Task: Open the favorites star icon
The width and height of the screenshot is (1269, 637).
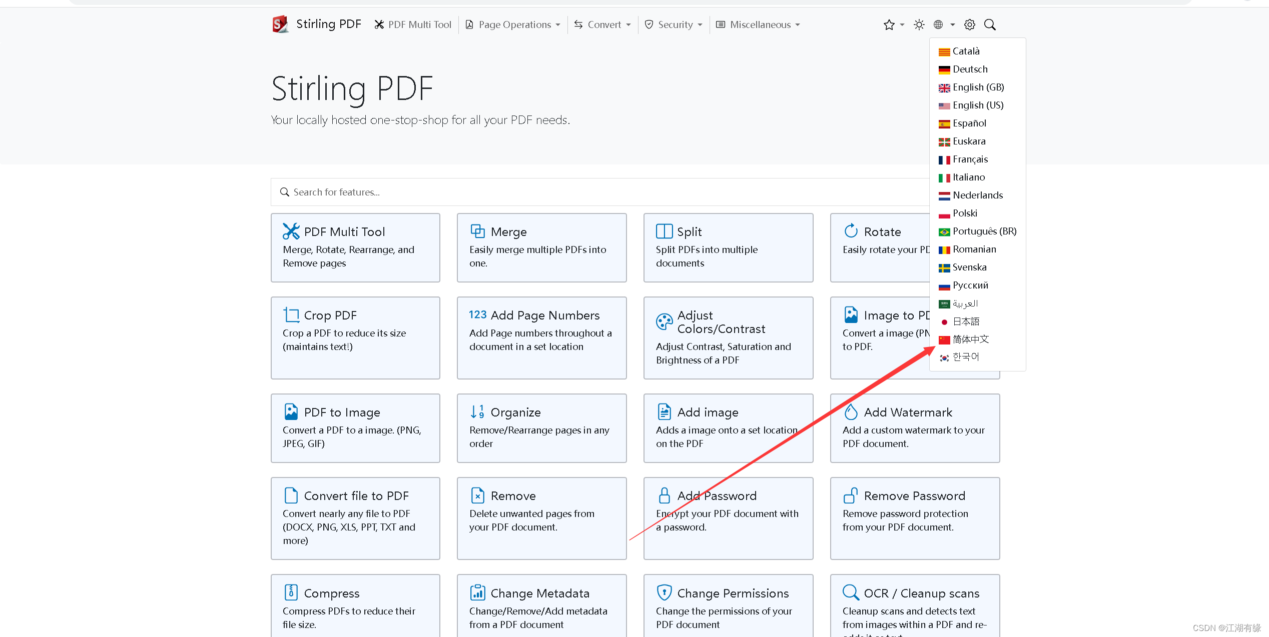Action: pyautogui.click(x=889, y=24)
